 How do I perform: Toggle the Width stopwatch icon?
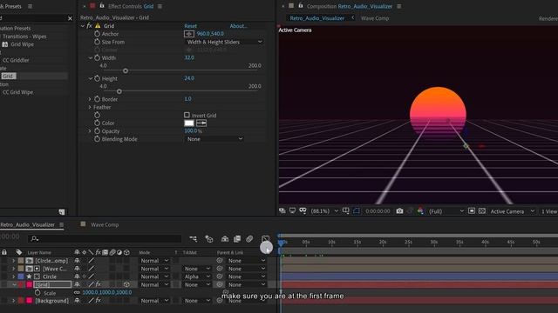tap(97, 58)
